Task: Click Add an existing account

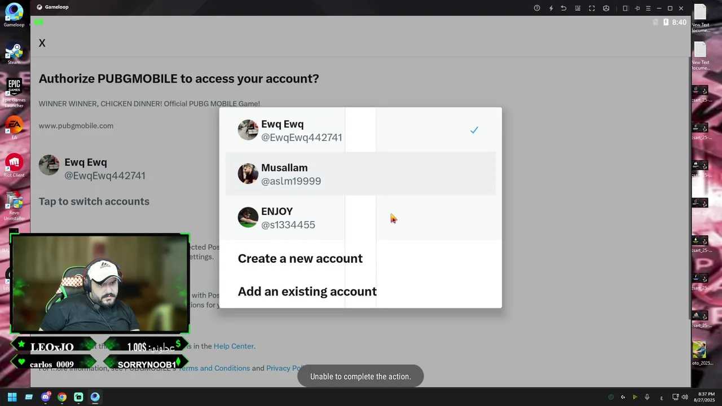Action: point(307,292)
